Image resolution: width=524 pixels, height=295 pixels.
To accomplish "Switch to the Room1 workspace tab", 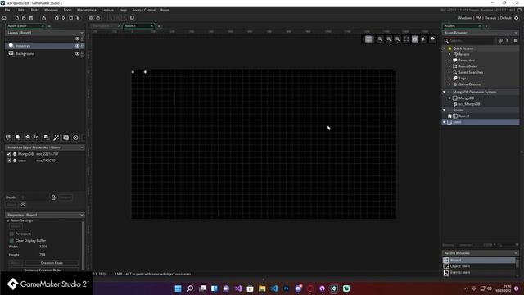I will pyautogui.click(x=138, y=25).
